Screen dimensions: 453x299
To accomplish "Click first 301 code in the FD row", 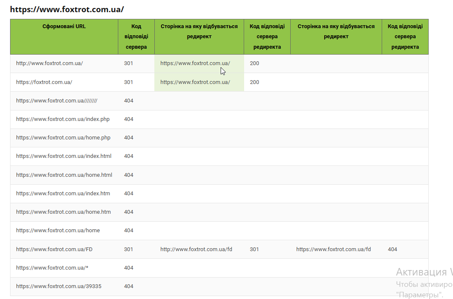I will click(x=129, y=249).
